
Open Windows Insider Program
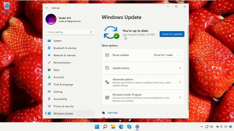[143, 98]
